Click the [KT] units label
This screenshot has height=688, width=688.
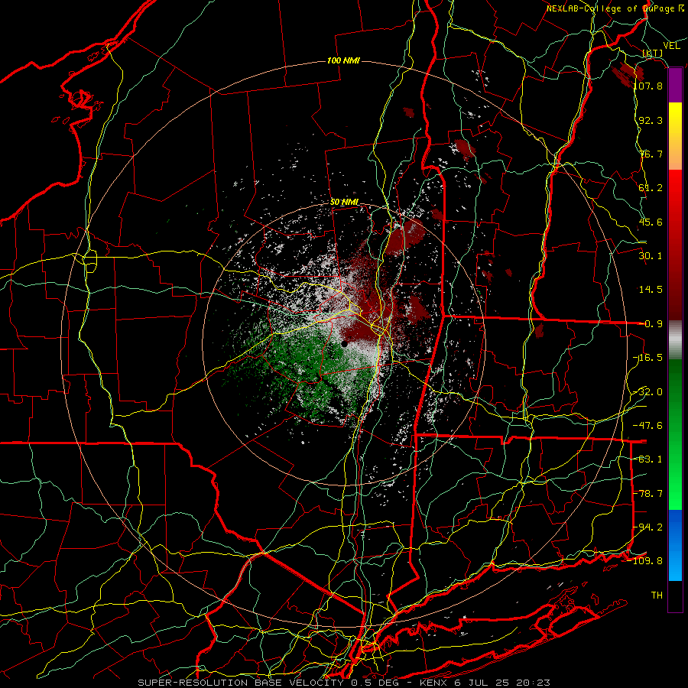653,54
